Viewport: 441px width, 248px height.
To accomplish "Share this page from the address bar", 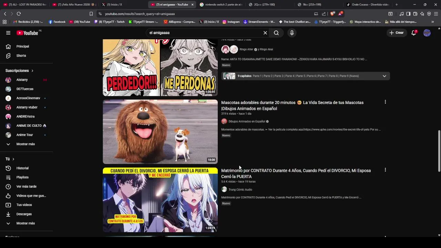I will pyautogui.click(x=324, y=14).
